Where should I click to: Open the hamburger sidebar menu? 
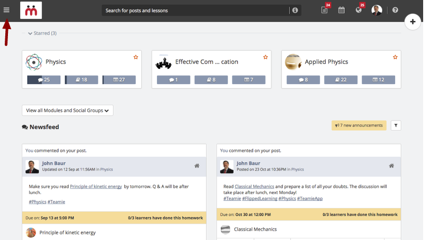click(6, 10)
